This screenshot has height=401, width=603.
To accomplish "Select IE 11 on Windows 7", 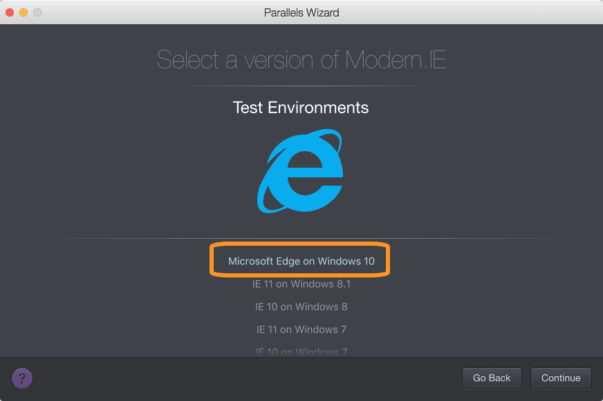I will [301, 329].
